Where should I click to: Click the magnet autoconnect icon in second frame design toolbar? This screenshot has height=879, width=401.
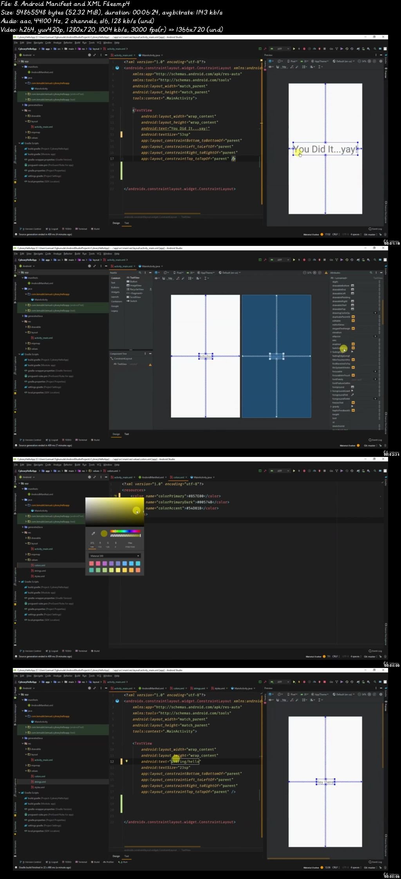(163, 278)
